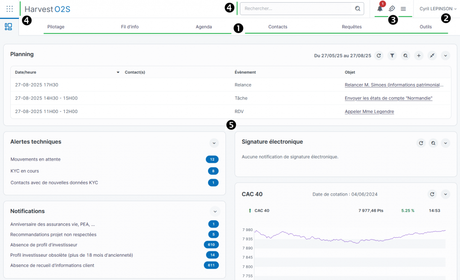This screenshot has height=280, width=460.
Task: Expand the Cyril LEPINSON user menu
Action: coord(438,9)
